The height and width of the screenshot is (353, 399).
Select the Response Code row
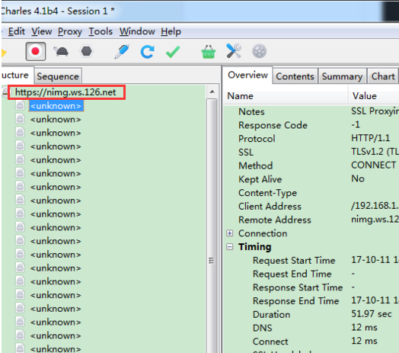(311, 125)
